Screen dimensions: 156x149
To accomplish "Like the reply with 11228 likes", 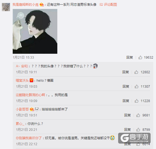I will pyautogui.click(x=137, y=101).
